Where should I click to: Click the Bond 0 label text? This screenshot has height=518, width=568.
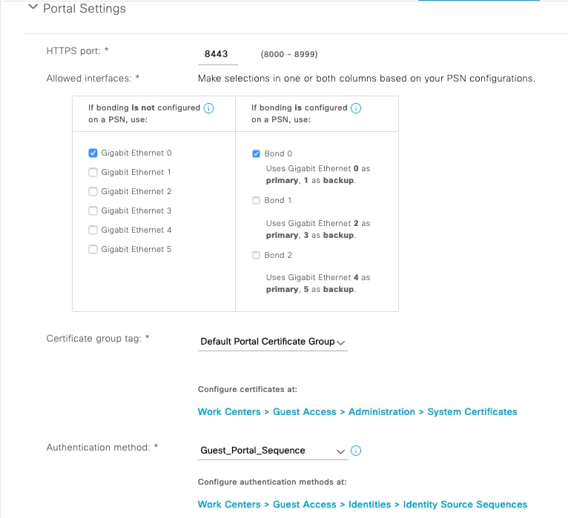coord(278,154)
